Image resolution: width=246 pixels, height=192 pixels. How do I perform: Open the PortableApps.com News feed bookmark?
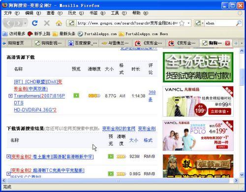(144, 34)
